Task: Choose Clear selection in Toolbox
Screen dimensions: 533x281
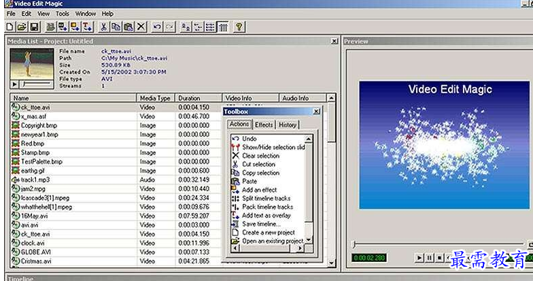Action: (x=261, y=155)
